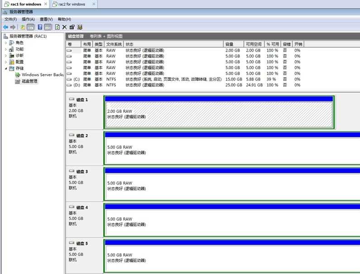Sort by the 状态 column header
The width and height of the screenshot is (360, 274).
pos(173,44)
